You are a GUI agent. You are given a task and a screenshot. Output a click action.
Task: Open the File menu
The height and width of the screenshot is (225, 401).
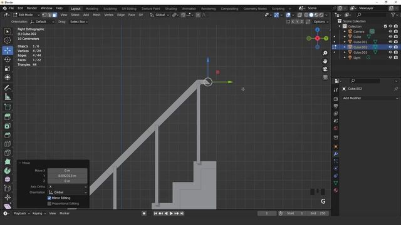click(x=11, y=8)
